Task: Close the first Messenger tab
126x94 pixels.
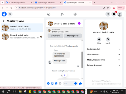Action: (x=31, y=2)
